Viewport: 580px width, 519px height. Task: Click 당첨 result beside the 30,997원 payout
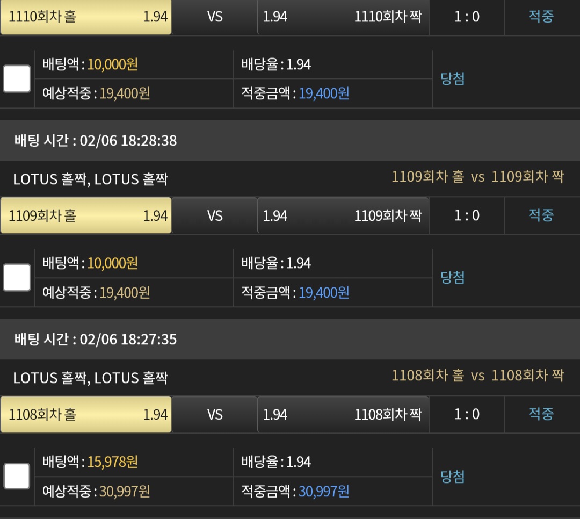[x=453, y=477]
